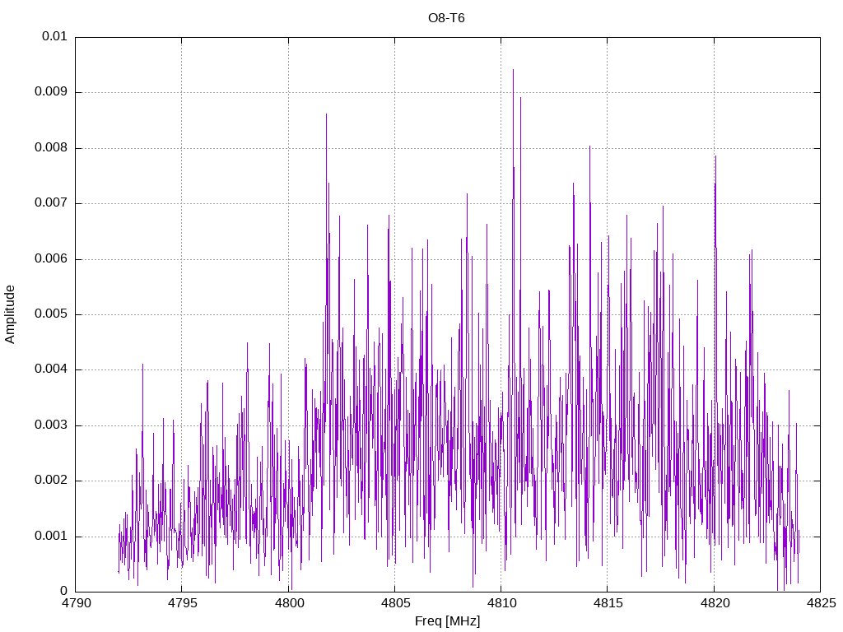This screenshot has height=632, width=843.
Task: Click y-axis tick label 0.008
Action: pyautogui.click(x=51, y=148)
